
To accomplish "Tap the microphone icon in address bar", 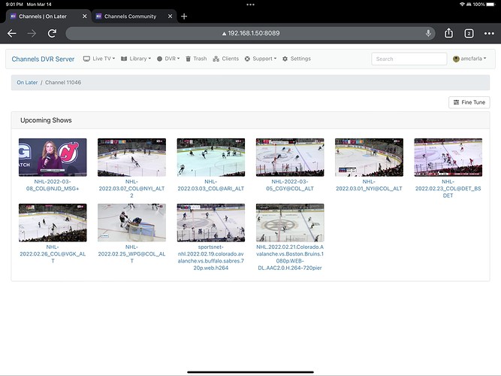I will 428,33.
